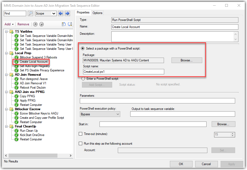247x170 pixels.
Task: Click into the Description text area
Action: point(173,37)
